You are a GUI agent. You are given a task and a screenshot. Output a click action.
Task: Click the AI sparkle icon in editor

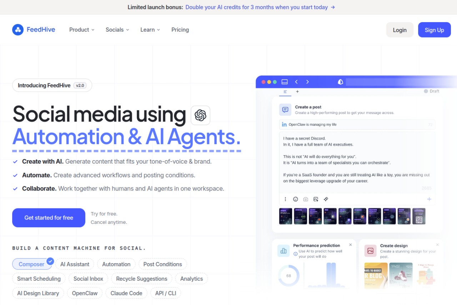point(326,199)
